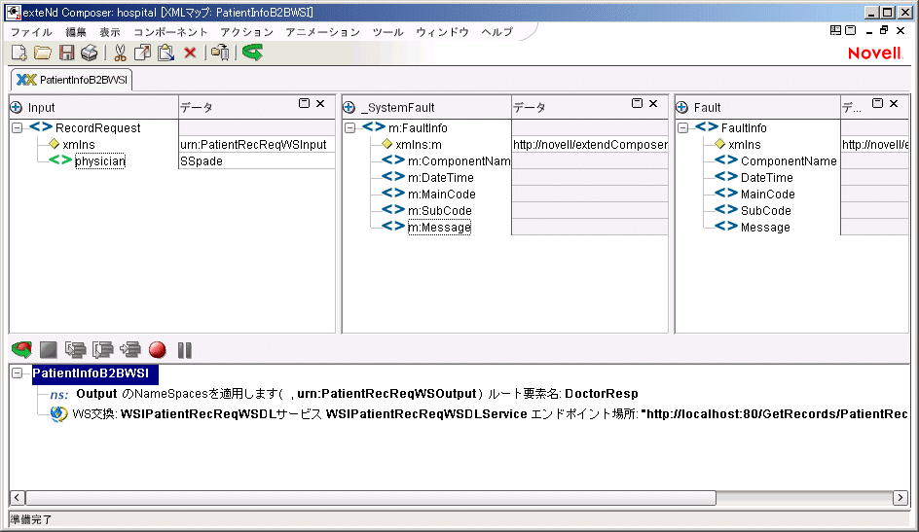Collapse the m:FaultInfo tree node
This screenshot has height=532, width=919.
point(350,127)
